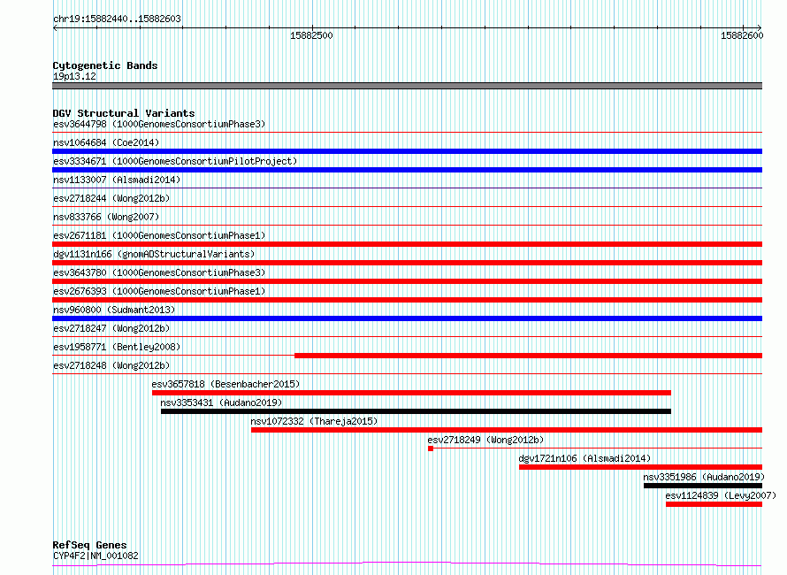This screenshot has width=787, height=575.
Task: Click the nsv3351986 (Audano2019) variant label
Action: 704,477
